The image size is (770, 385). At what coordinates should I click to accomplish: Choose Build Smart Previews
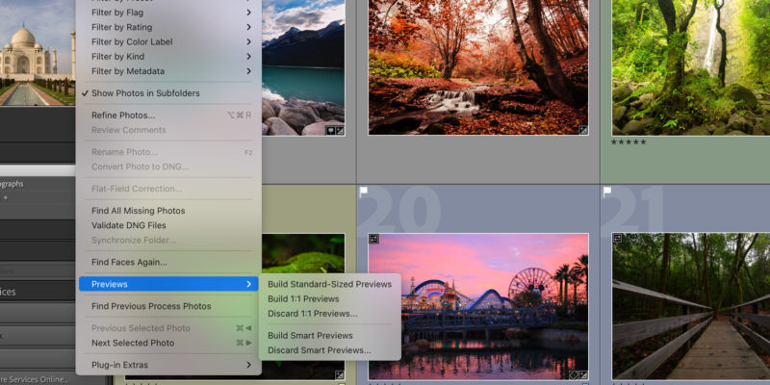point(330,335)
